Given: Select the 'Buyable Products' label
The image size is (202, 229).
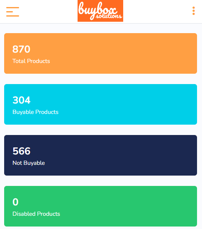Looking at the screenshot, I should (35, 112).
